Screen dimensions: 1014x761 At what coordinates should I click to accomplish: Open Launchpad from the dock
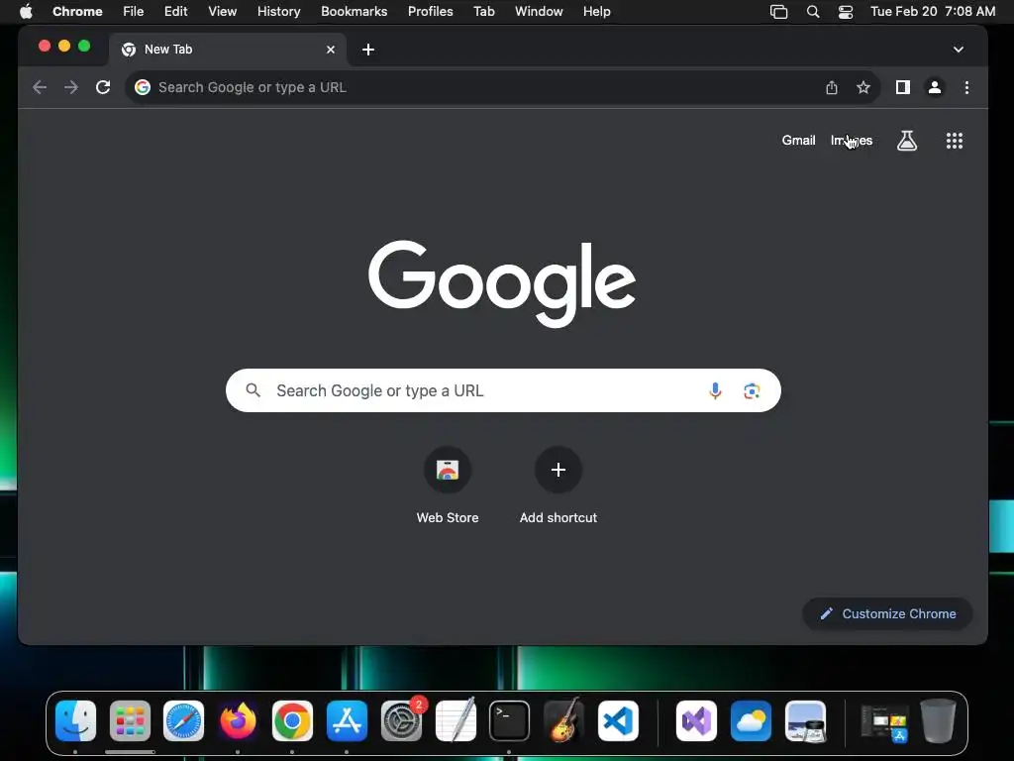[x=130, y=721]
